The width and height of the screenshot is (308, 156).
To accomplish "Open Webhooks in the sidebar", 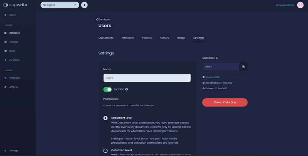I will tap(15, 78).
